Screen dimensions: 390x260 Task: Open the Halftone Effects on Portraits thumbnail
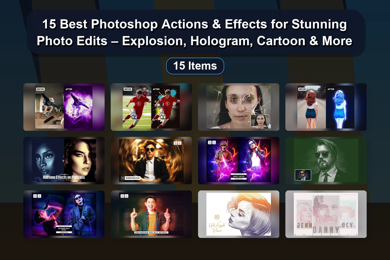64,160
